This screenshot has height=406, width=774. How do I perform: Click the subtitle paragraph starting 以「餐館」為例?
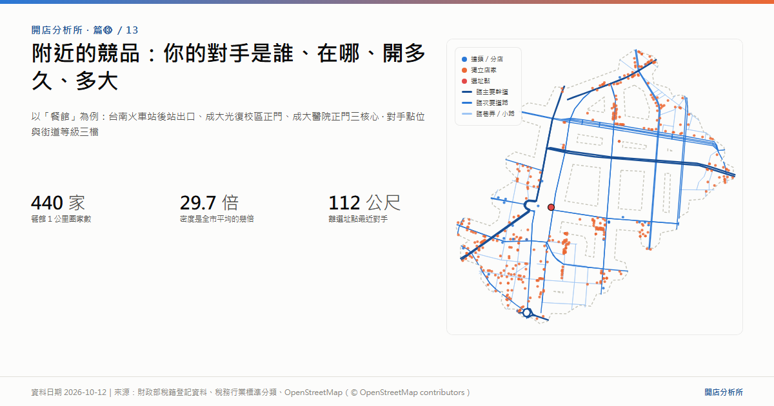(228, 124)
